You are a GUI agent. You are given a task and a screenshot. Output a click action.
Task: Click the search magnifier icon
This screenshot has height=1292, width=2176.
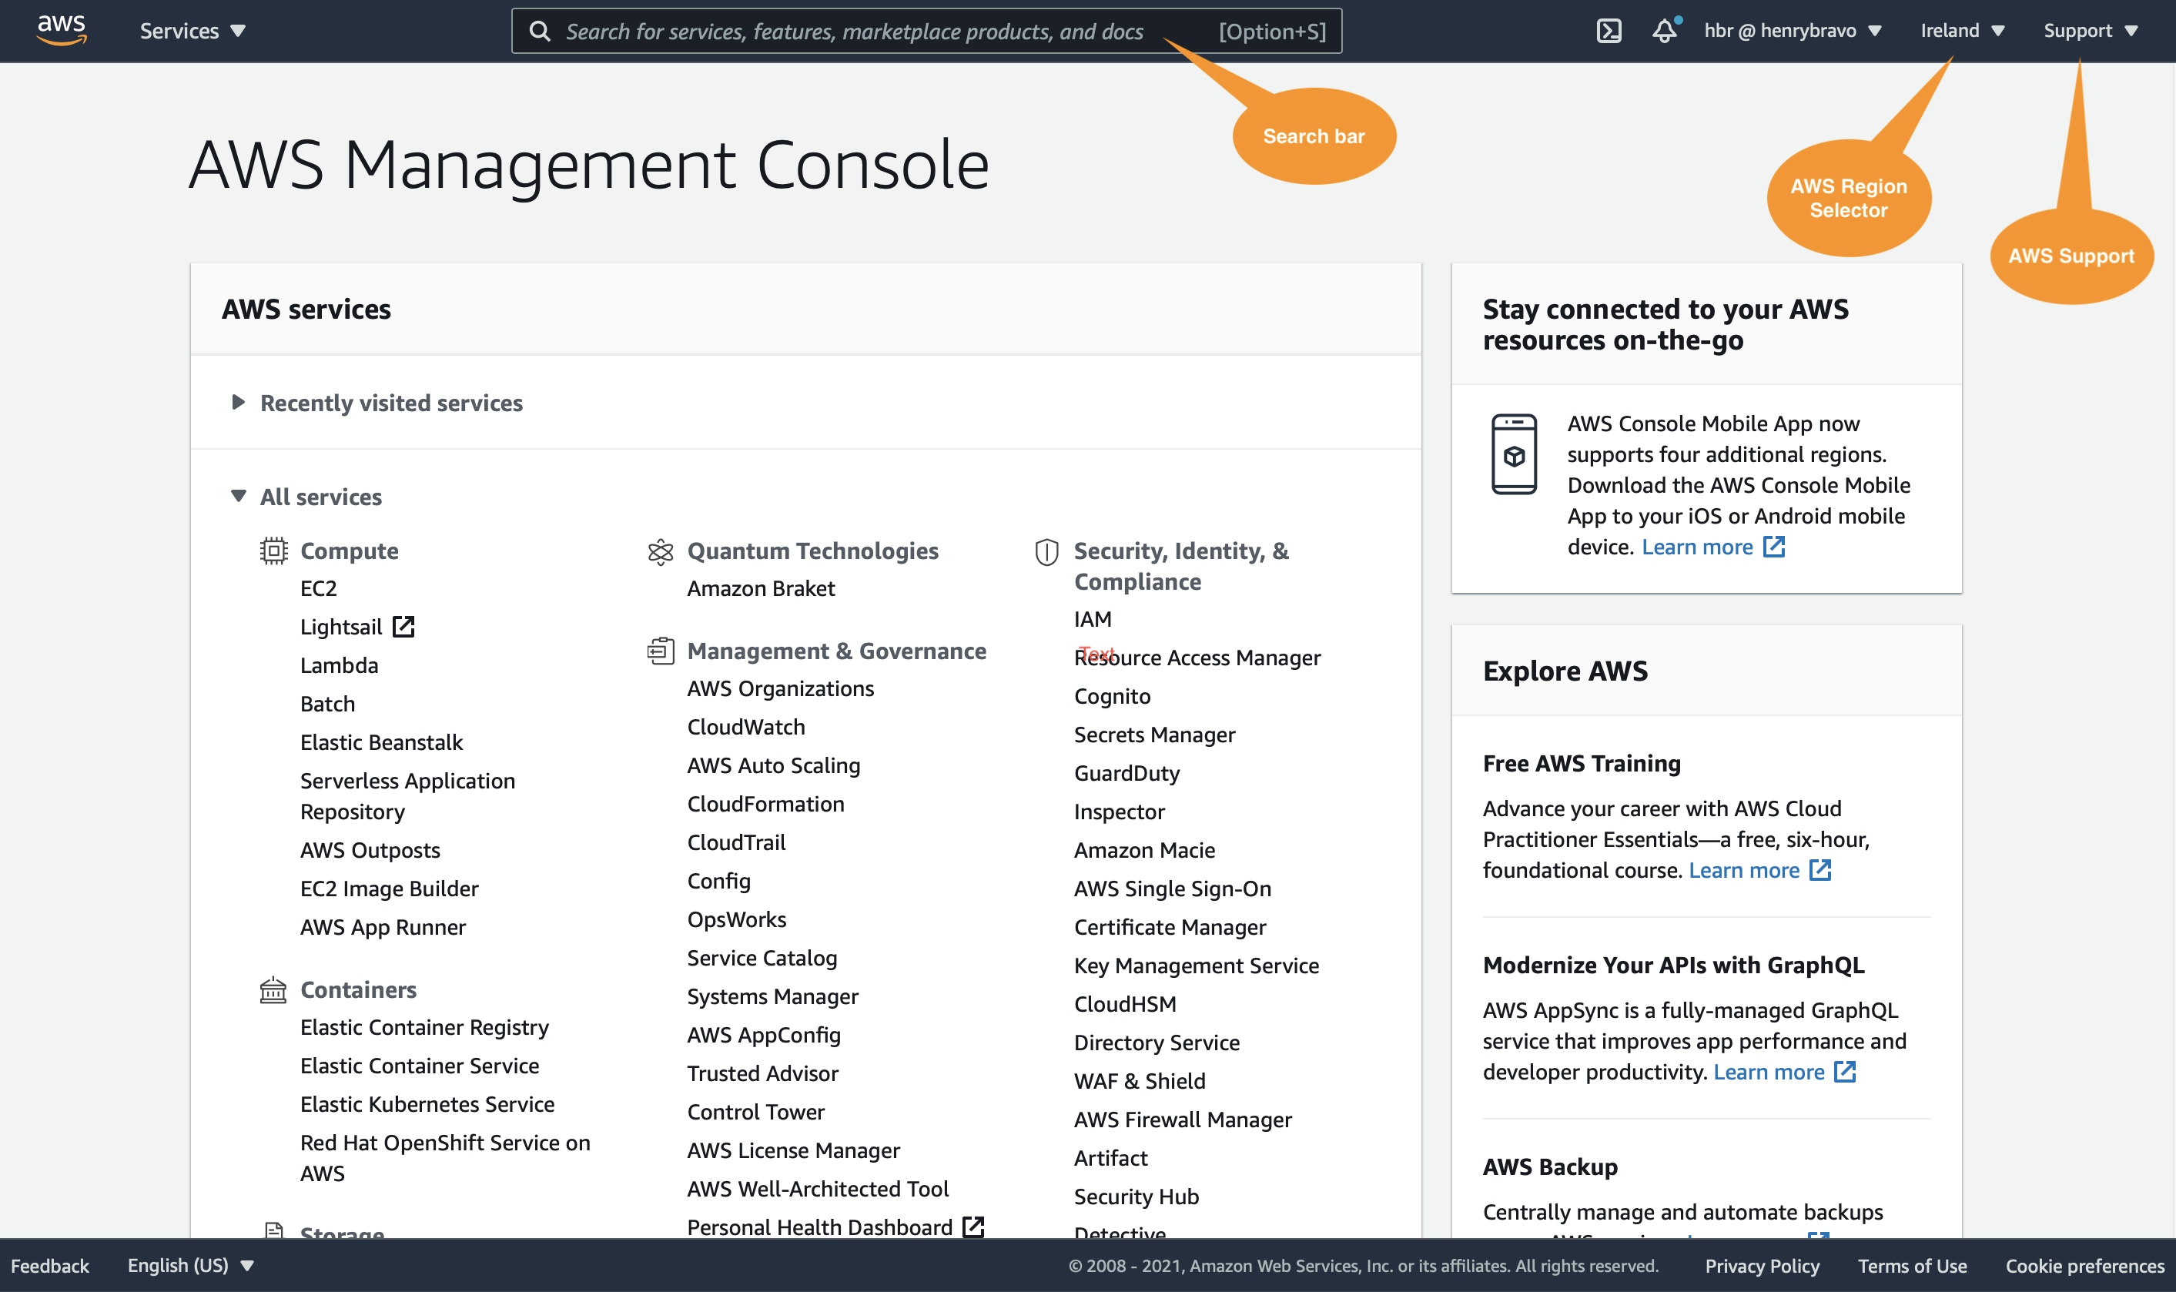pos(540,32)
